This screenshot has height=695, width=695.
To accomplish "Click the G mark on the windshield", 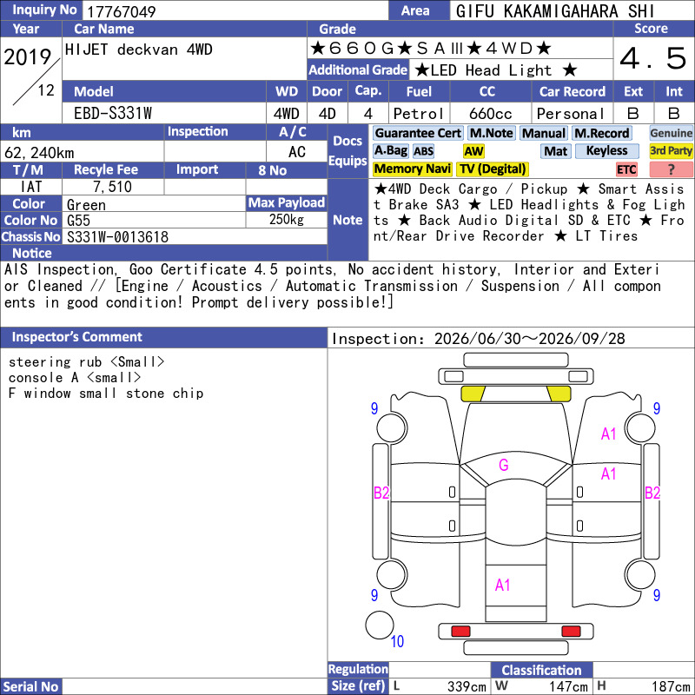I will (504, 466).
